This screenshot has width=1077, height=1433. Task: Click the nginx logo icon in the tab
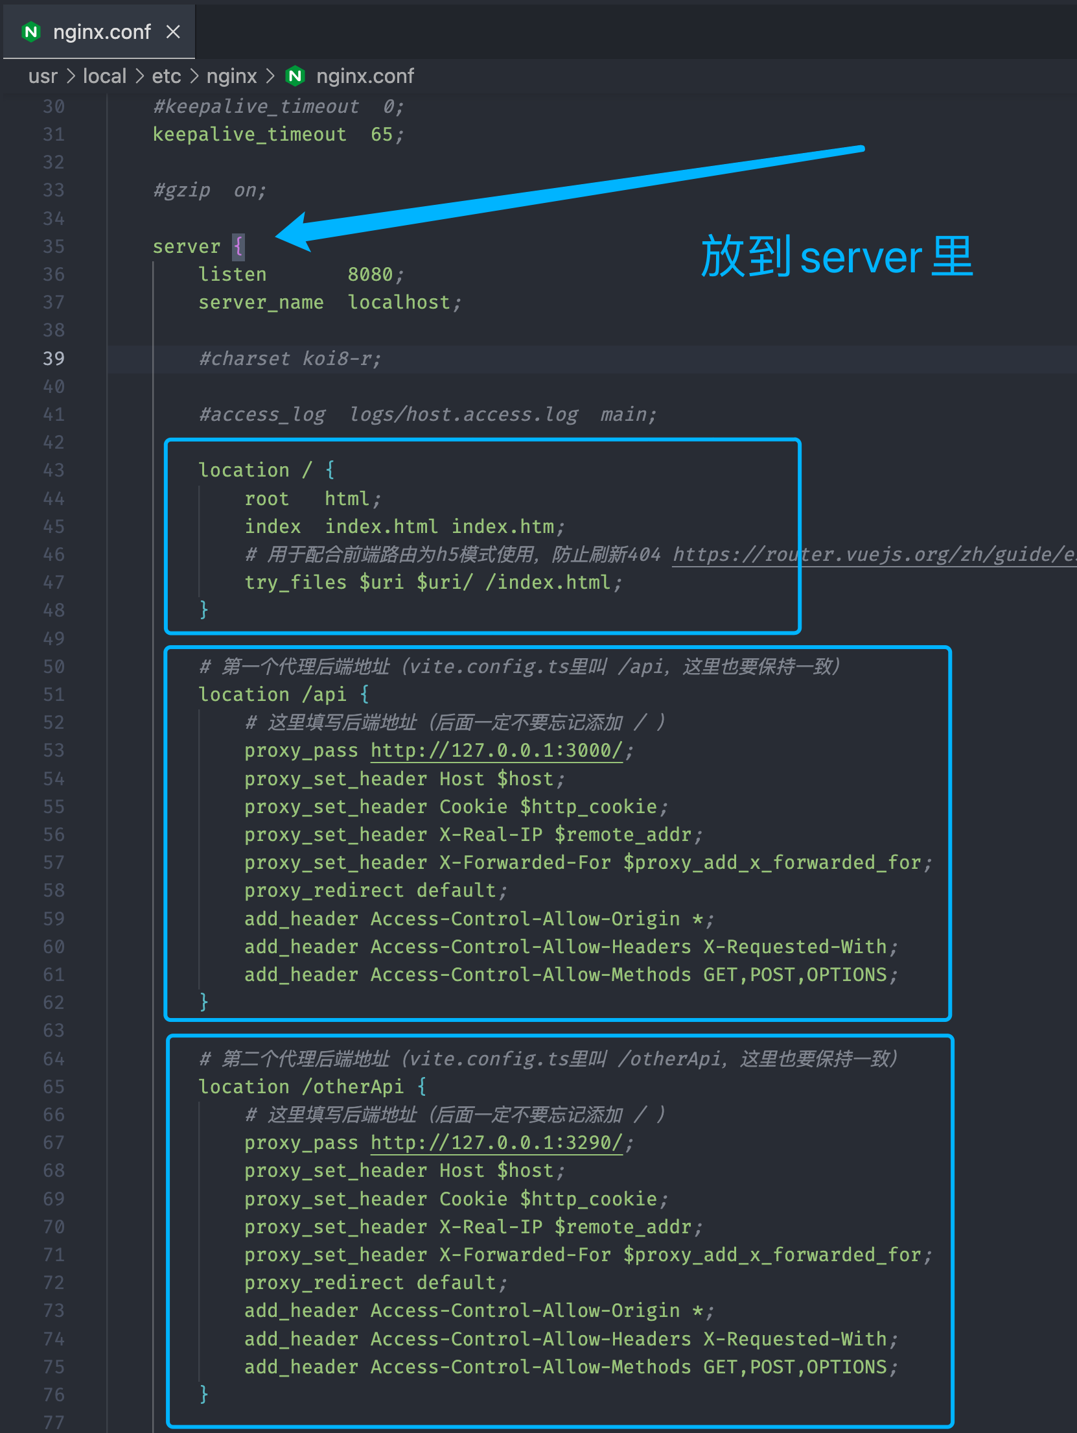pyautogui.click(x=31, y=32)
